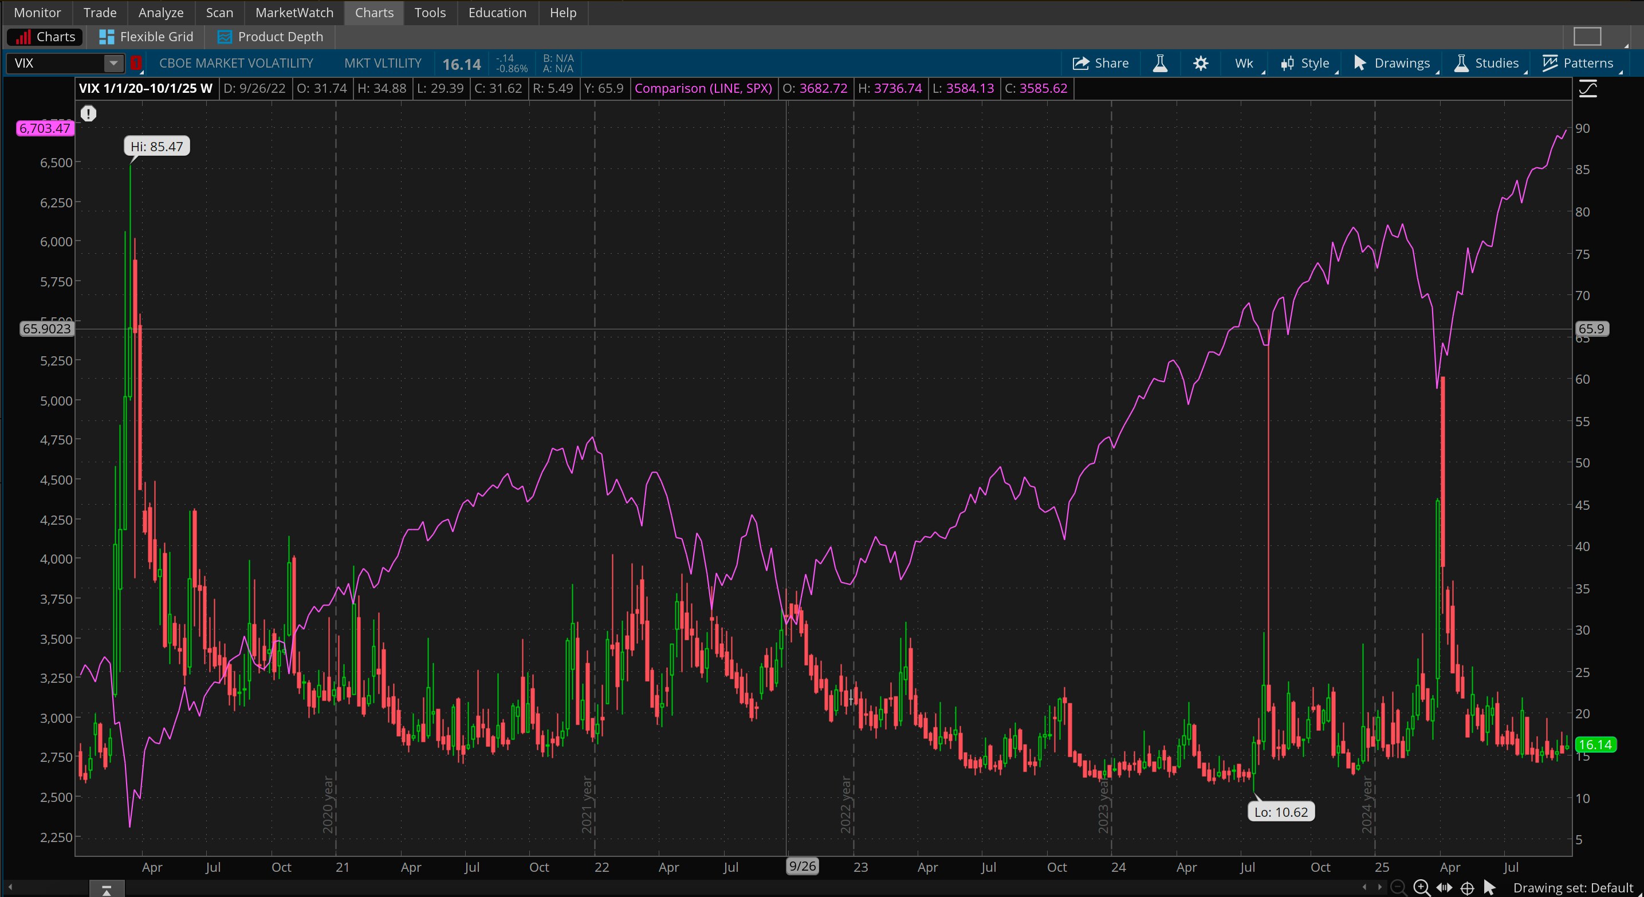This screenshot has height=897, width=1644.
Task: Click the red alert icon beside the symbol
Action: click(x=136, y=63)
